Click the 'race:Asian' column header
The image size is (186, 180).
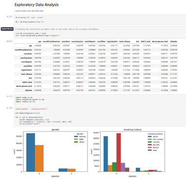tap(65, 41)
